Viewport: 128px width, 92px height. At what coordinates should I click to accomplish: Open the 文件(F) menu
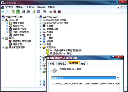[9, 7]
